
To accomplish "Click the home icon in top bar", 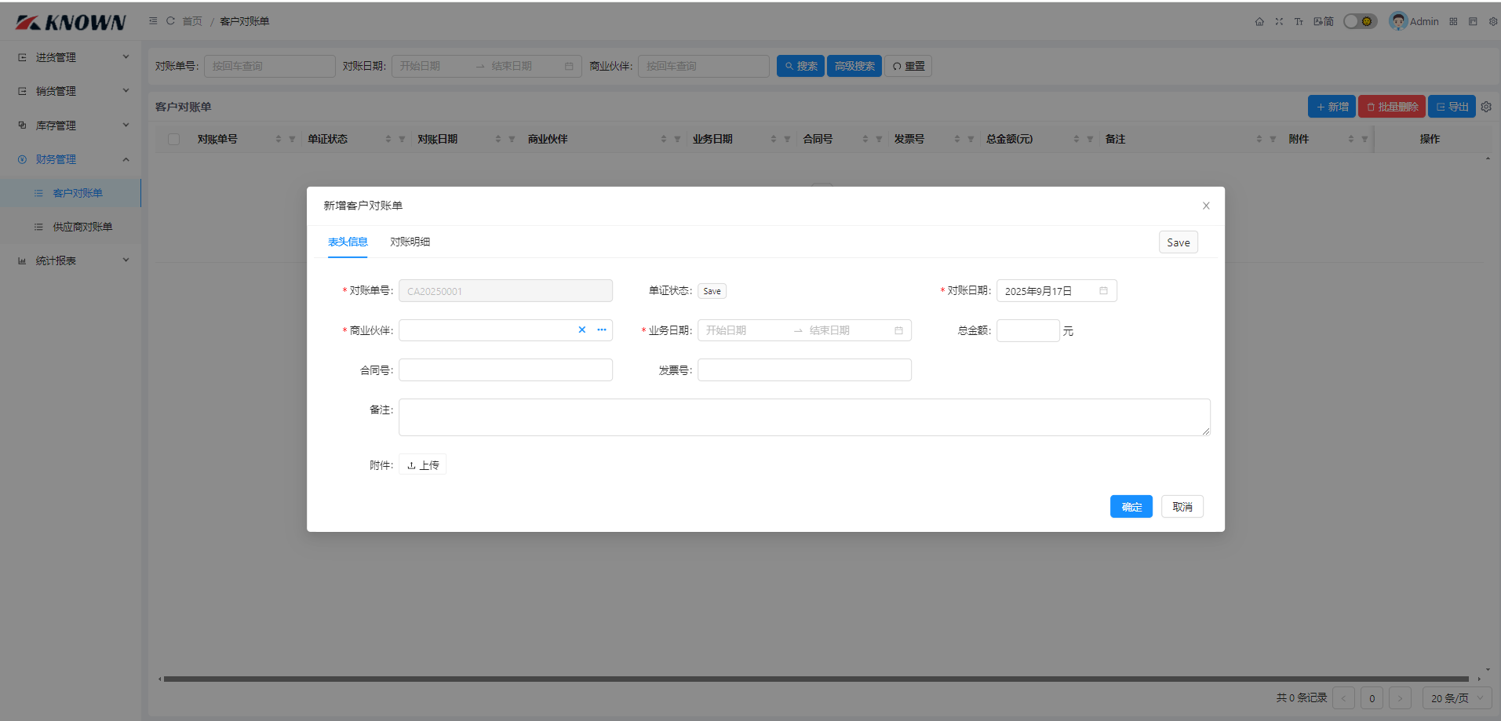I will (x=1259, y=22).
